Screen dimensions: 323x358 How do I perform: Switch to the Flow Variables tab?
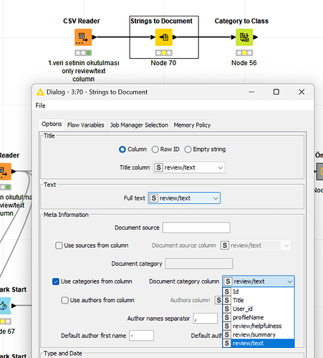[86, 125]
